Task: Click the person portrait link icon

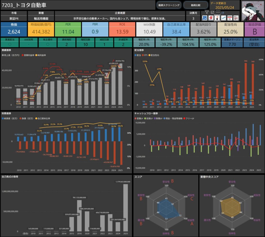Action: pyautogui.click(x=217, y=18)
